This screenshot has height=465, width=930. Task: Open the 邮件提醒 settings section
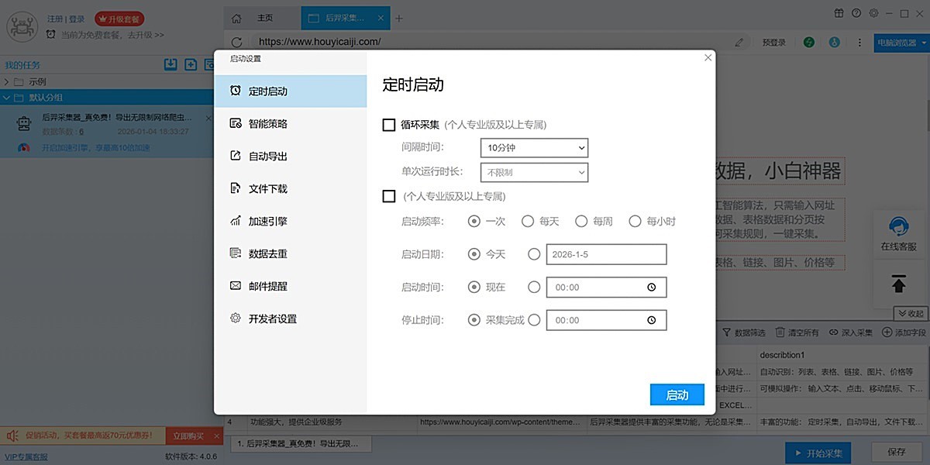pyautogui.click(x=267, y=287)
